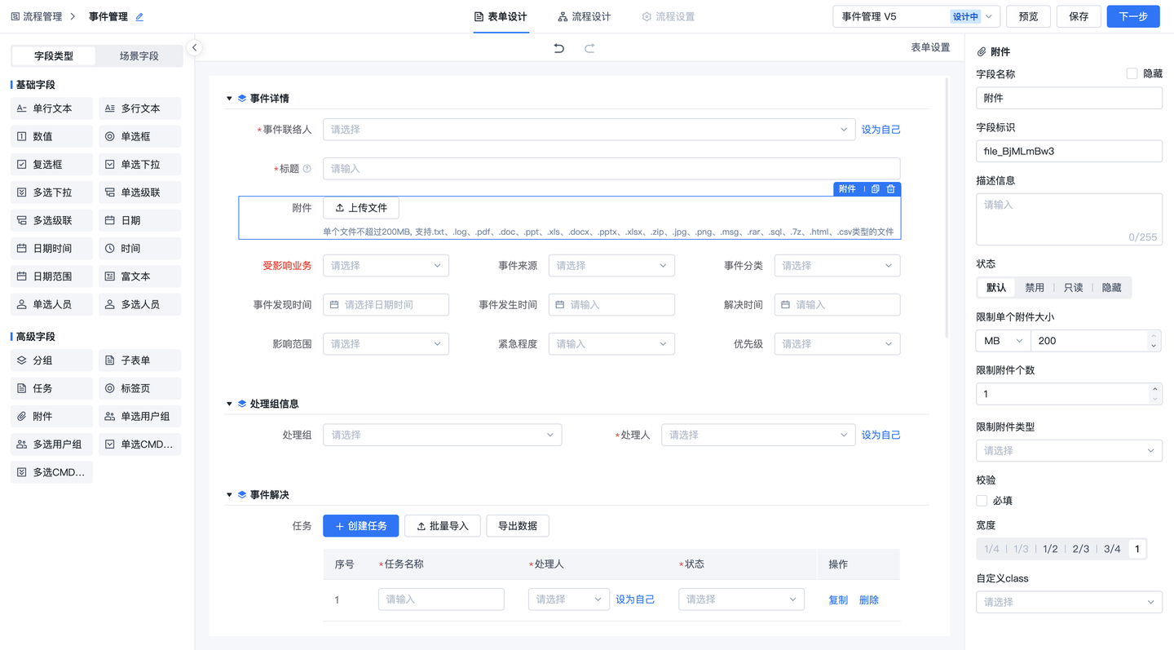This screenshot has width=1174, height=650.
Task: Collapse the 事件详情 section
Action: (229, 97)
